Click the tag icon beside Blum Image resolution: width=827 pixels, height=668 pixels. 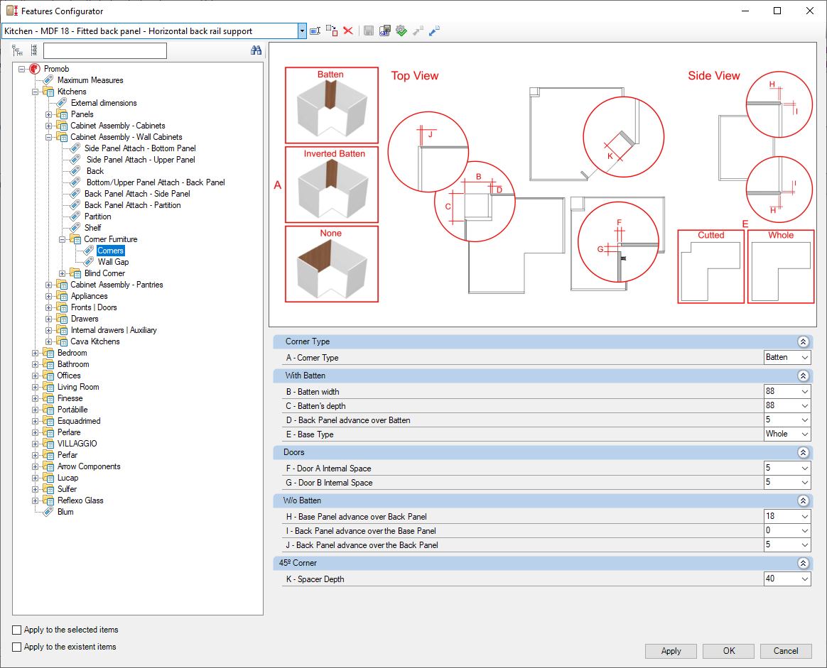click(48, 512)
